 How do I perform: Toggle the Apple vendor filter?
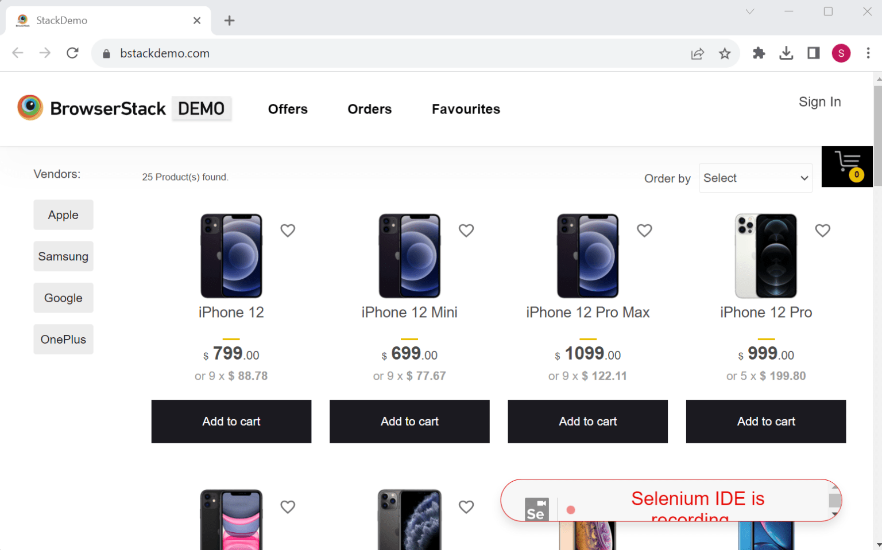coord(63,214)
